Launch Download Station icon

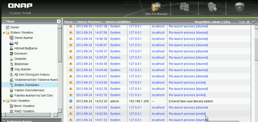pos(212,7)
